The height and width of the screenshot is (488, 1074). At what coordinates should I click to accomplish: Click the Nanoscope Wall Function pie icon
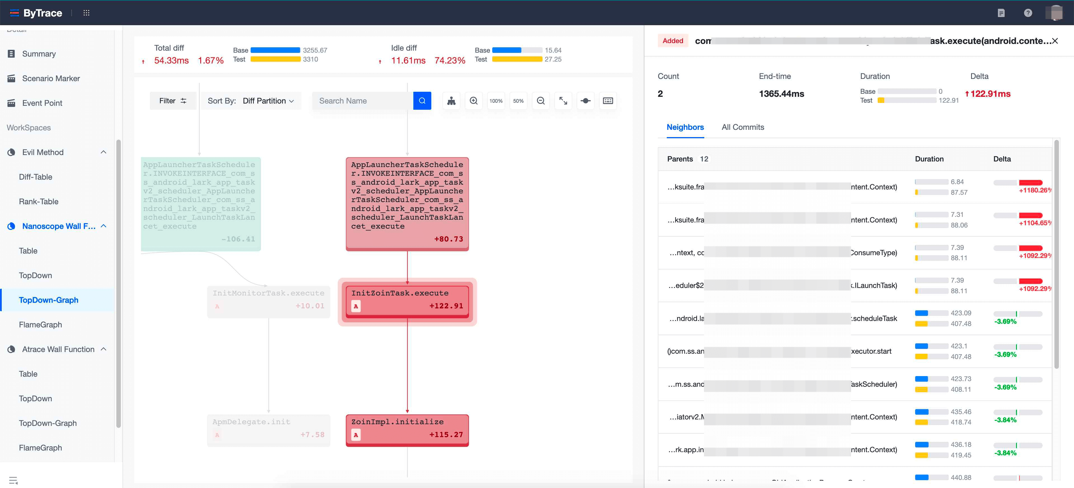(11, 226)
